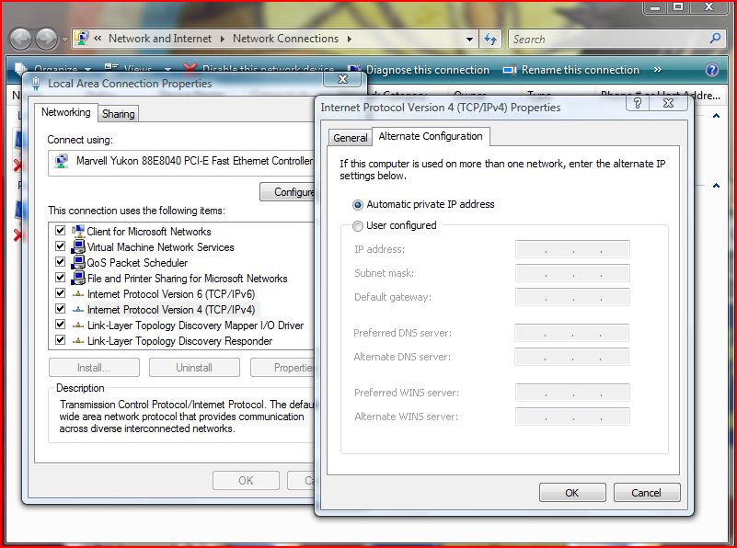The width and height of the screenshot is (737, 548).
Task: Click the Preferred WINS server field
Action: [x=572, y=393]
